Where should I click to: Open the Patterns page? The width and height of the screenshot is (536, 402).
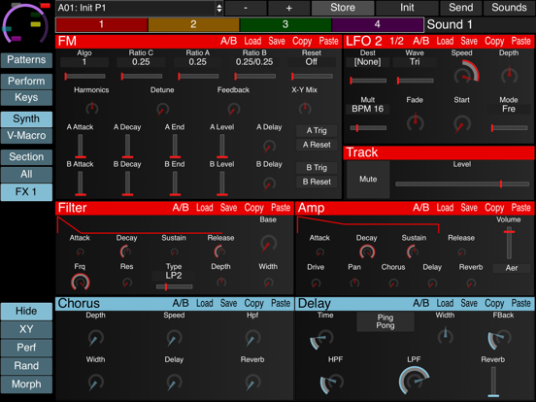pyautogui.click(x=26, y=60)
